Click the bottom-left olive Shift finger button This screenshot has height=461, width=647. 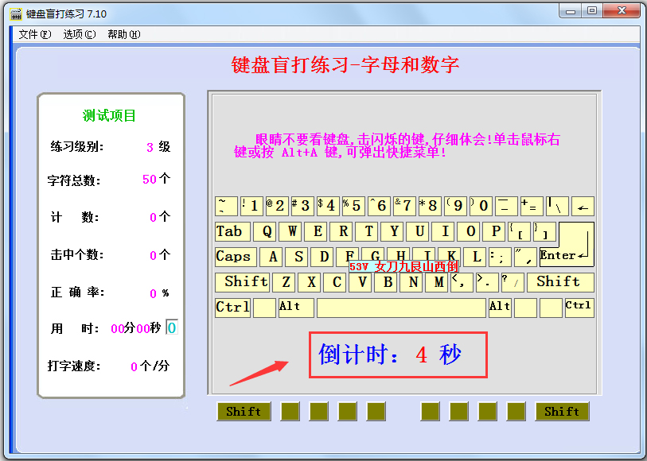point(244,411)
